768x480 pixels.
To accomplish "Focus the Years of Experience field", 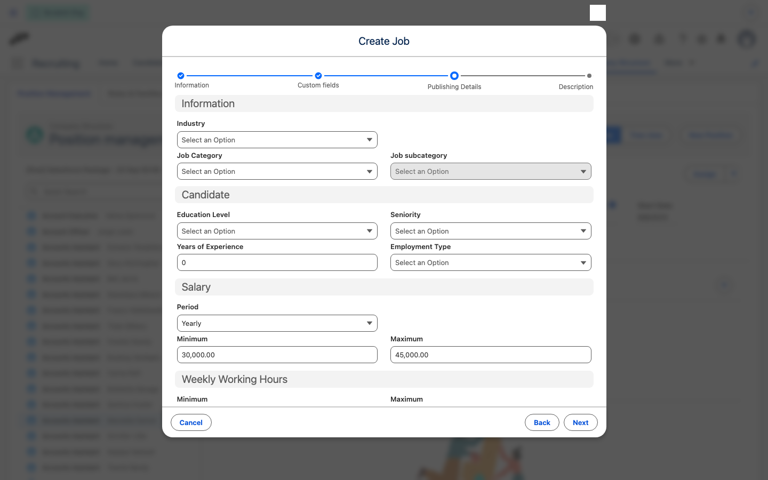I will 277,262.
